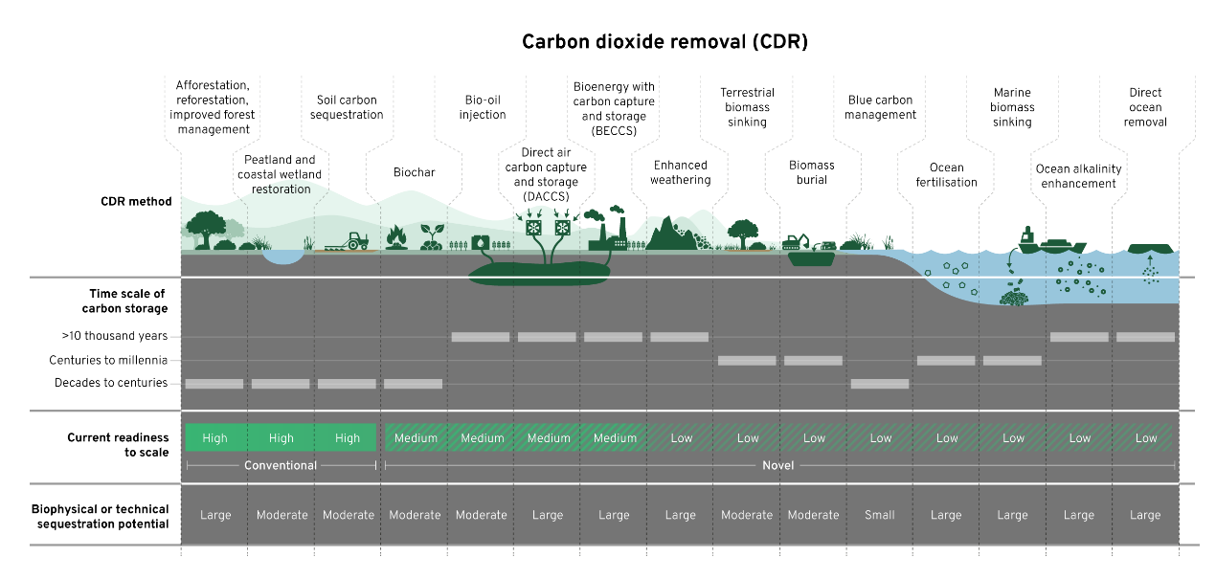1216x580 pixels.
Task: Click the excavator icon for biomass burial
Action: tap(798, 241)
